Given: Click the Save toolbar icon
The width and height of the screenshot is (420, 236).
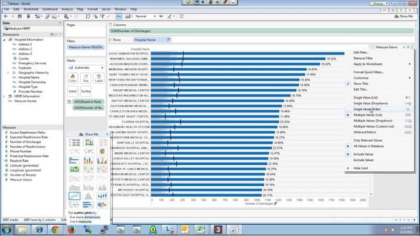Looking at the screenshot, I should 20,16.
